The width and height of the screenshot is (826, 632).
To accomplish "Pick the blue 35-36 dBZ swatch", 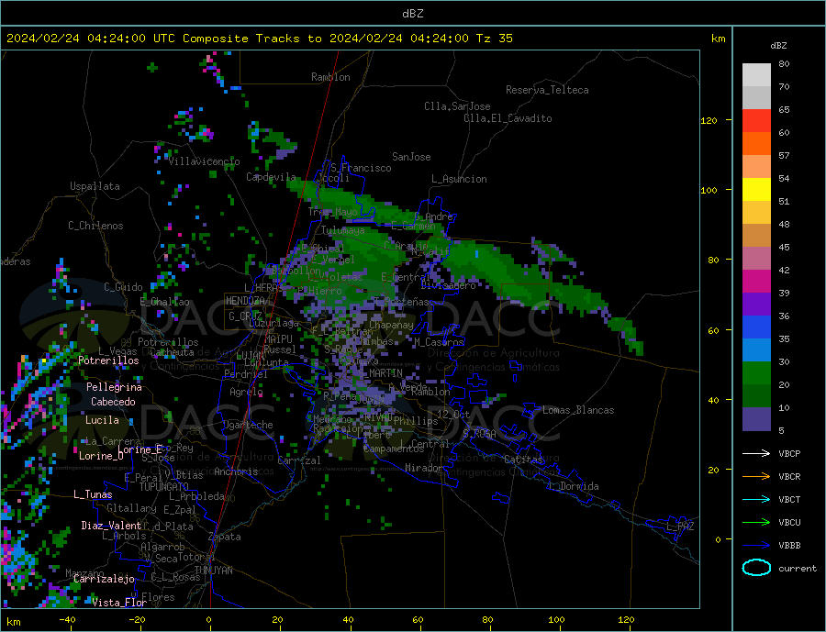I will pos(756,327).
